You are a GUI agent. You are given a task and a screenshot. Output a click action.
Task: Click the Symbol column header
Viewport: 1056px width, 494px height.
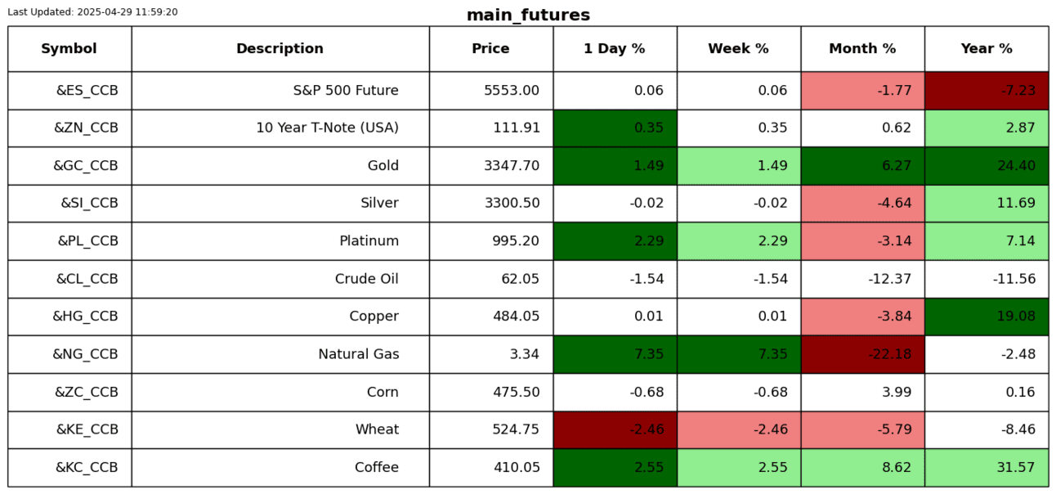pos(69,49)
